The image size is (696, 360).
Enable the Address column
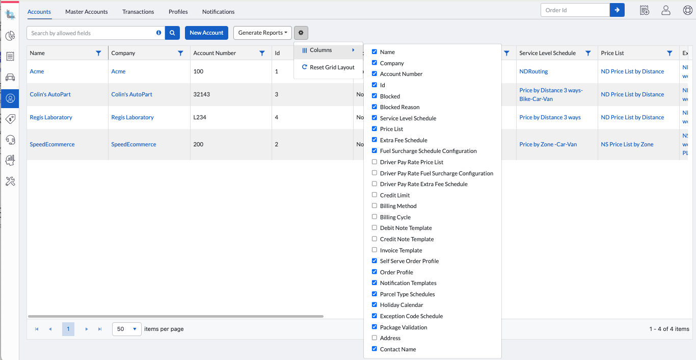pos(374,338)
